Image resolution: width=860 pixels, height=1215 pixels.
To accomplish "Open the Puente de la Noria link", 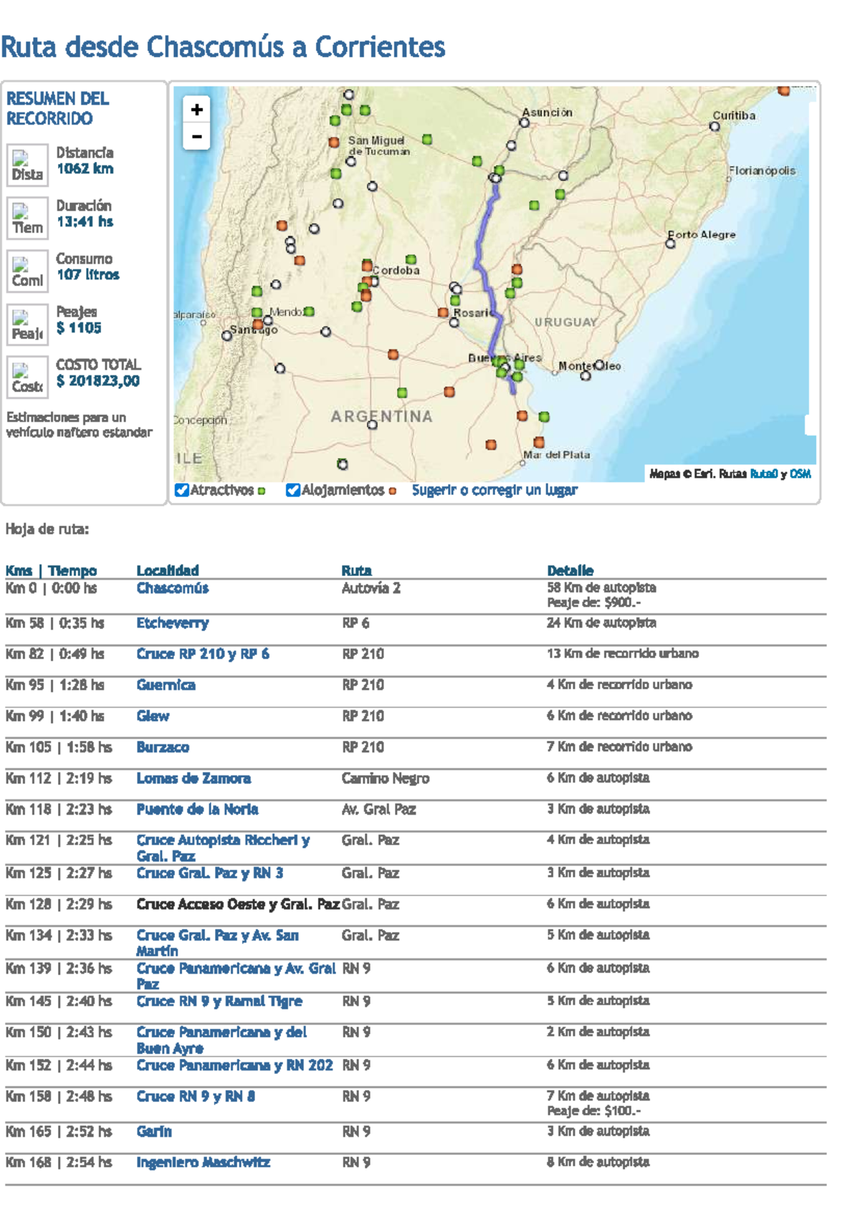I will [198, 809].
